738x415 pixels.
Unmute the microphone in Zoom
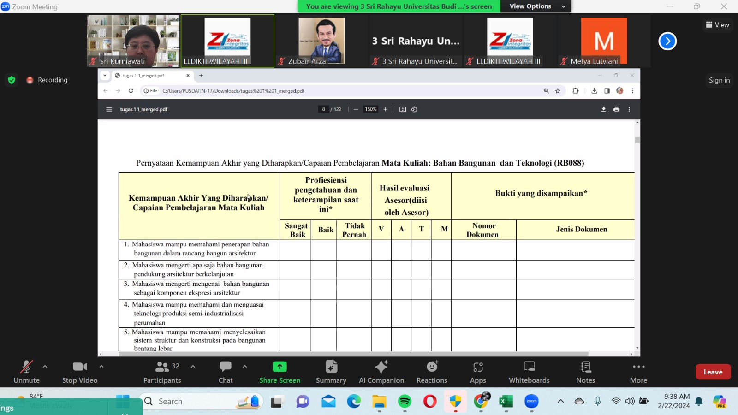tap(26, 372)
